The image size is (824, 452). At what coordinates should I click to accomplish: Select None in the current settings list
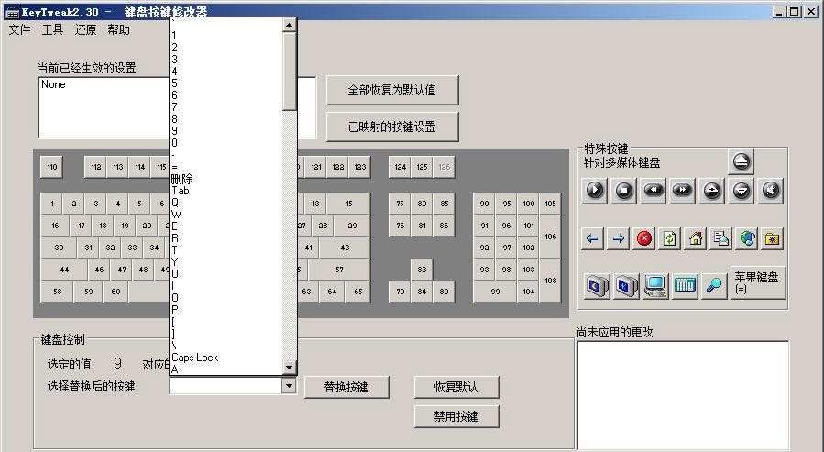tap(53, 84)
